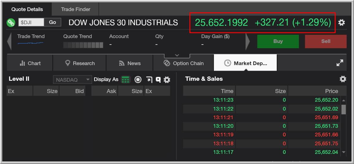The height and width of the screenshot is (164, 354).
Task: Select the 13:11:23 row time
Action: coord(223,100)
